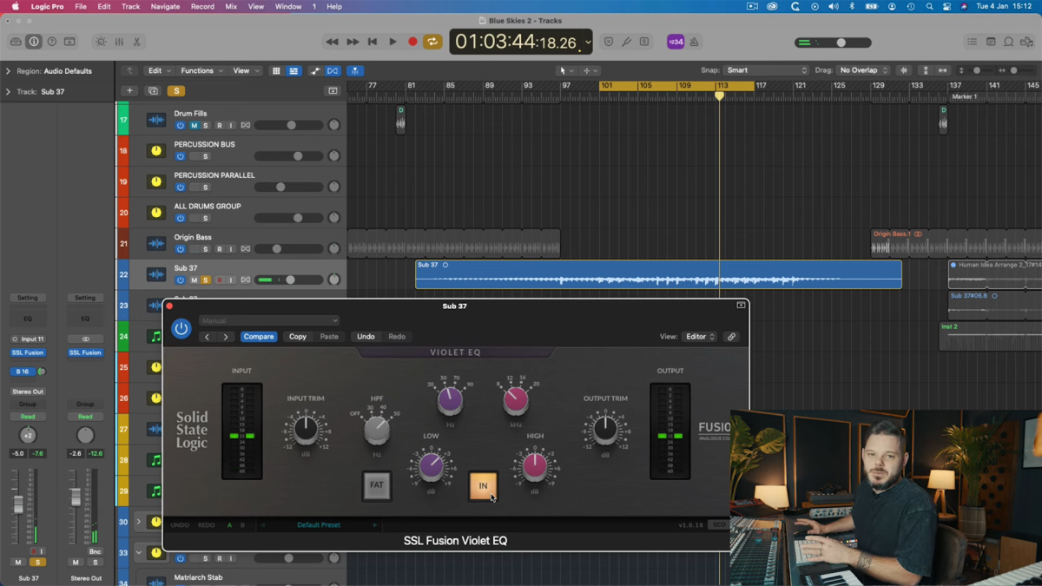Select the Sub 37 audio region
The height and width of the screenshot is (586, 1042).
coord(658,274)
